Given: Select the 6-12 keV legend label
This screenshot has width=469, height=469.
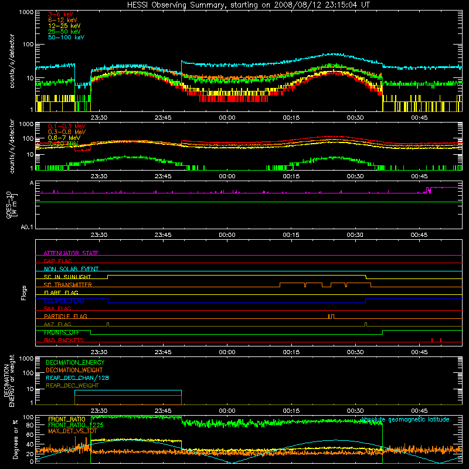Looking at the screenshot, I should tap(63, 20).
